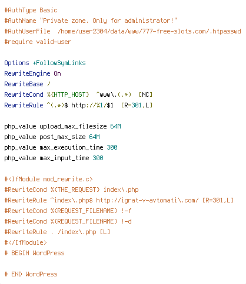Click the #require valid-user line
246x284 pixels.
coord(38,42)
